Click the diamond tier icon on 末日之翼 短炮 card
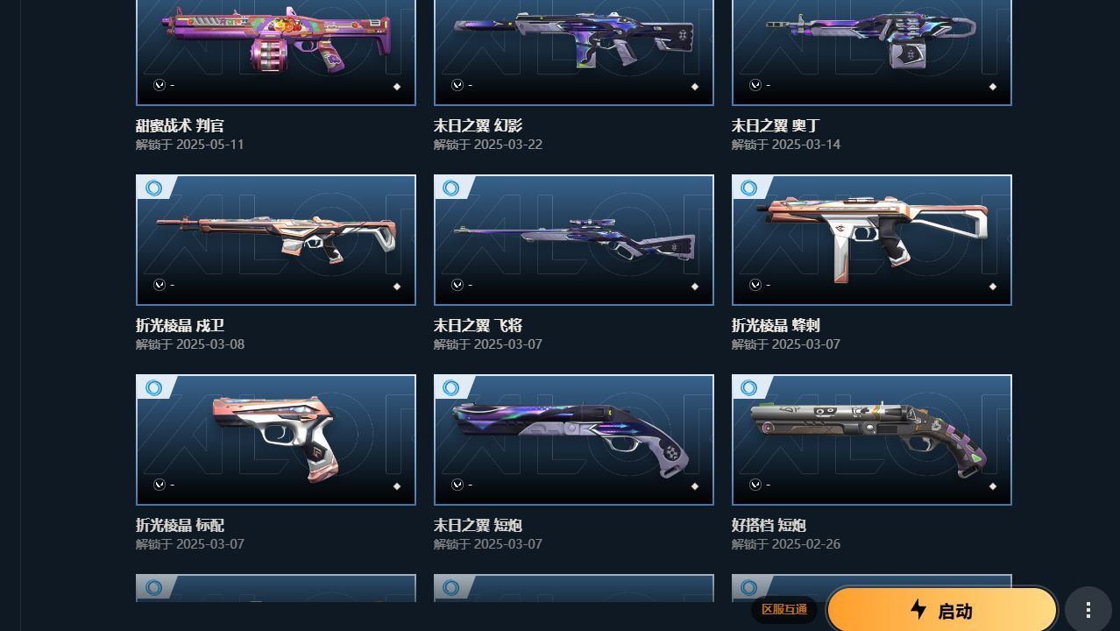The height and width of the screenshot is (631, 1120). coord(695,486)
